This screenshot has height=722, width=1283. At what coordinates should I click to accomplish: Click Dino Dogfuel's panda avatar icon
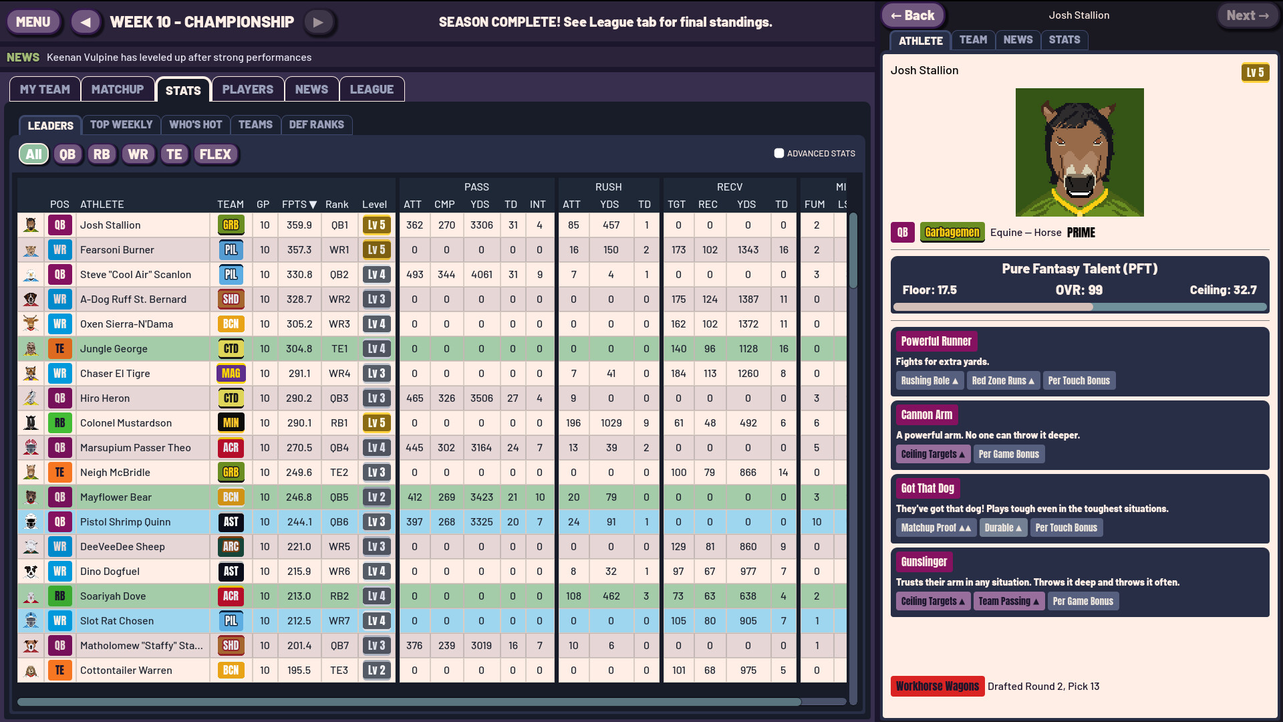coord(31,572)
